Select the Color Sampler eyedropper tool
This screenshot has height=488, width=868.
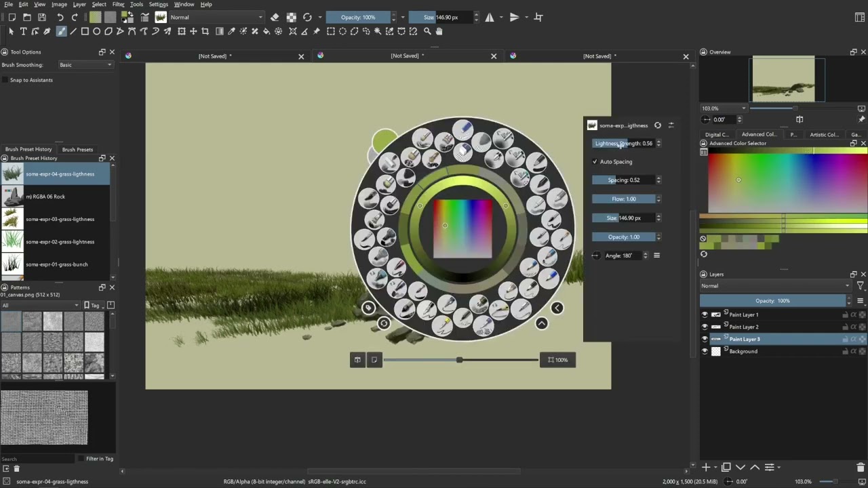231,31
